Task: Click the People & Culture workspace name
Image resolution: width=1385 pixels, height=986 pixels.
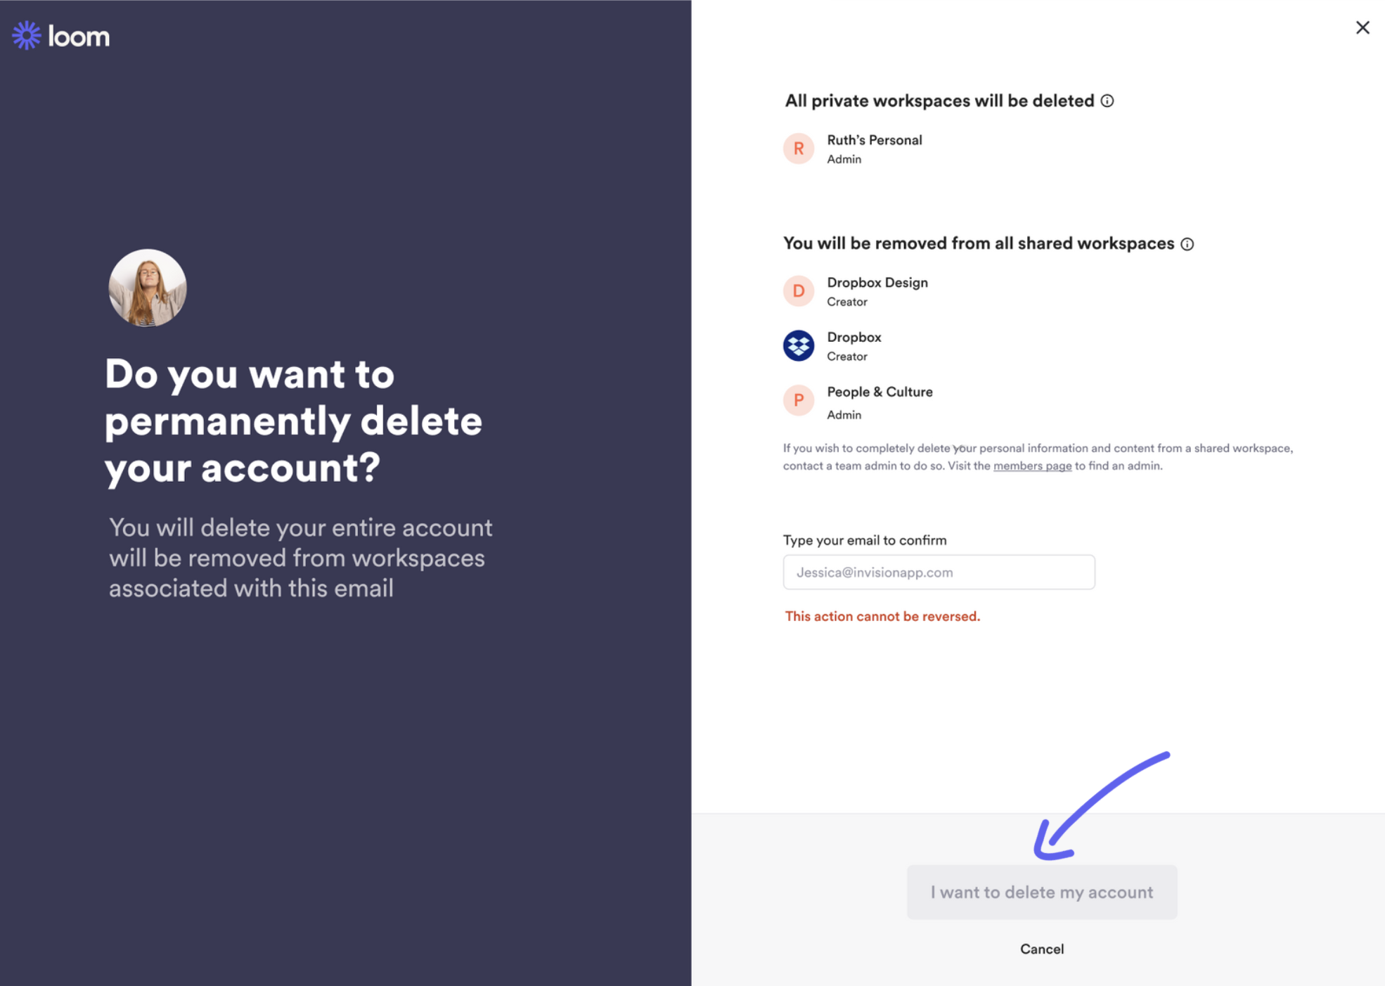Action: (x=880, y=392)
